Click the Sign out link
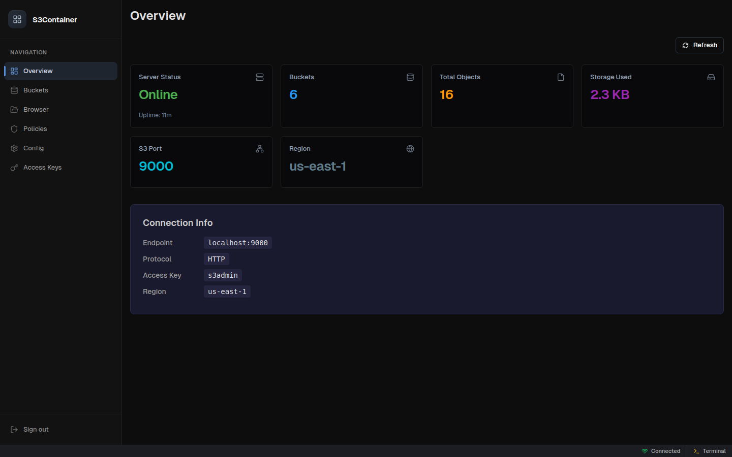This screenshot has height=457, width=732. pyautogui.click(x=36, y=429)
